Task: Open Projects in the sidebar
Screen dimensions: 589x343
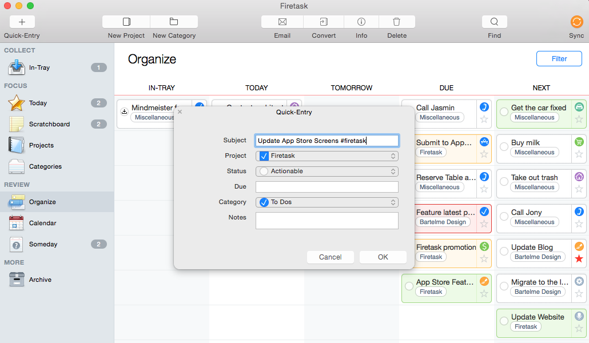Action: [x=57, y=145]
